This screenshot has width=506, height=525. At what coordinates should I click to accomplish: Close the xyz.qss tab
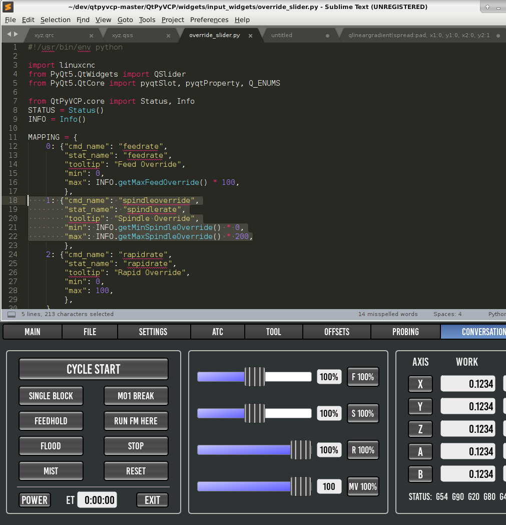point(168,36)
